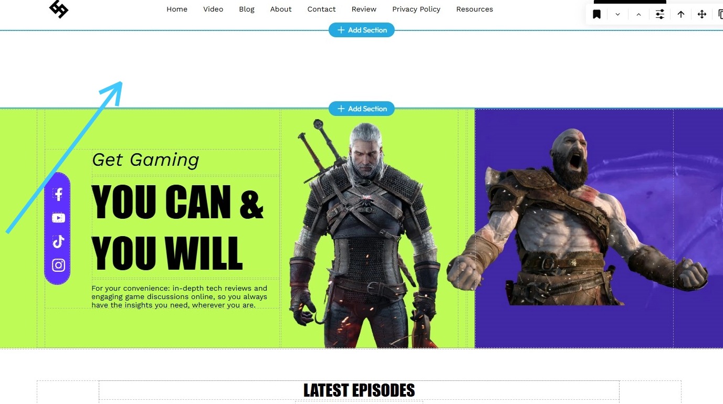Screen dimensions: 723x404
Task: Open the Instagram social icon
Action: 58,265
